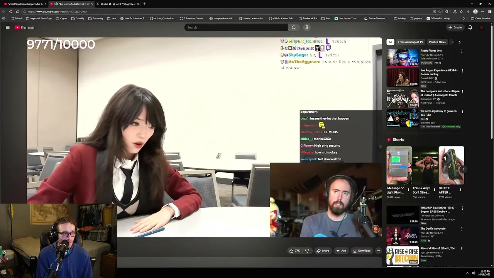Click the YouTube search input field

236,27
